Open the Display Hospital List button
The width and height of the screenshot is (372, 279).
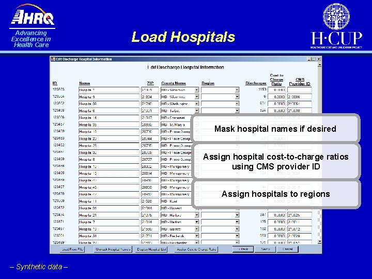tap(151, 250)
